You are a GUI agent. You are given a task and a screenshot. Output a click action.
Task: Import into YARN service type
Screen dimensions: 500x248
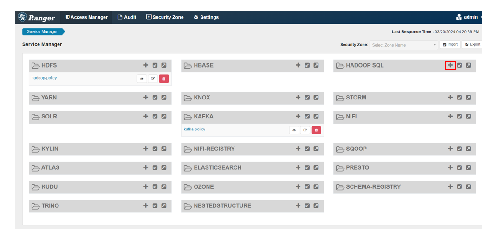pyautogui.click(x=155, y=98)
